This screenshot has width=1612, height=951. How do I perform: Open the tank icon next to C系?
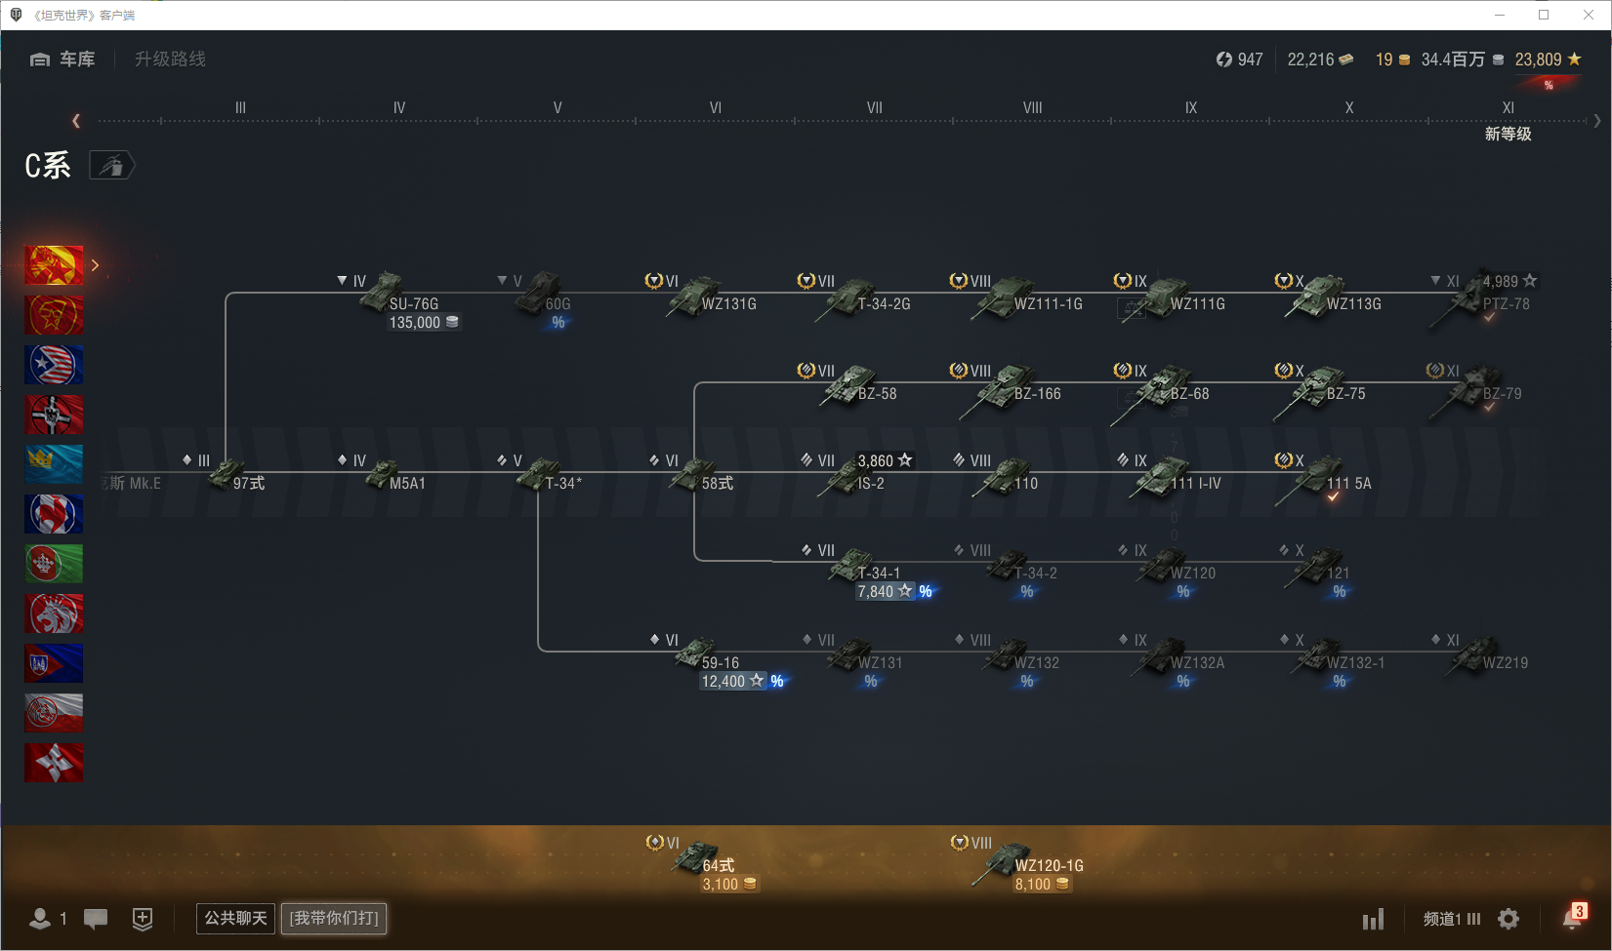[112, 166]
